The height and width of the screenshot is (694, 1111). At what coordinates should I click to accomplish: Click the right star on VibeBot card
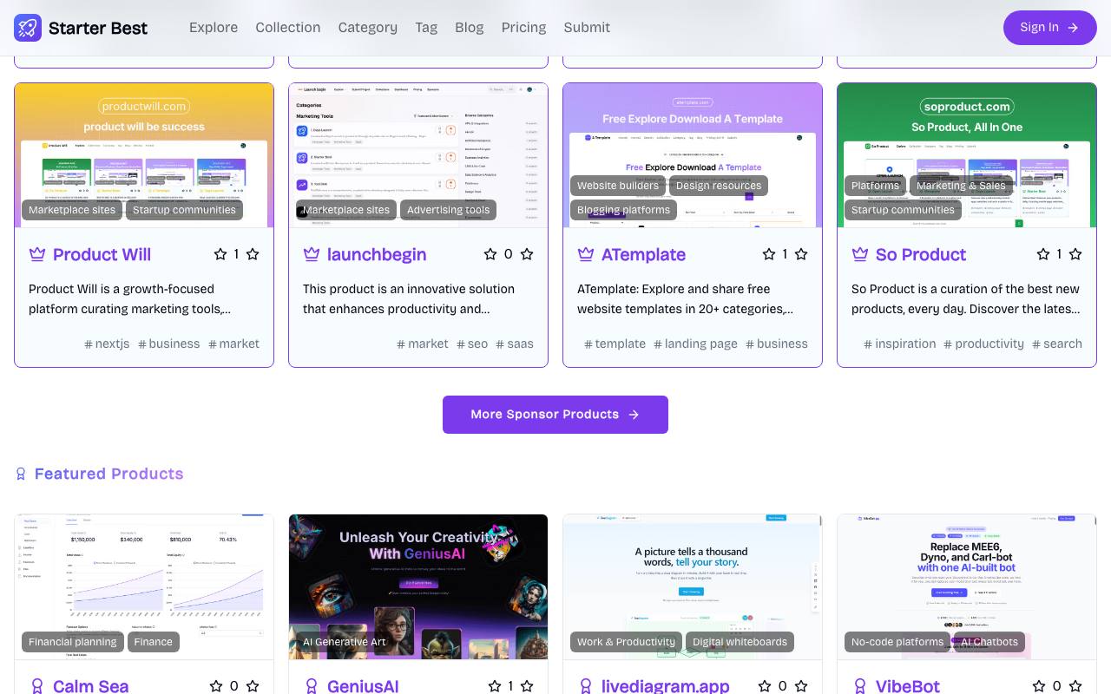[1075, 686]
